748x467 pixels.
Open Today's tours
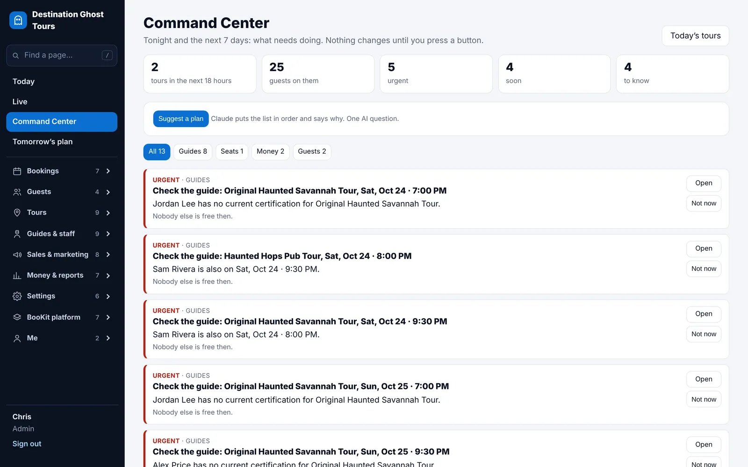pos(695,36)
